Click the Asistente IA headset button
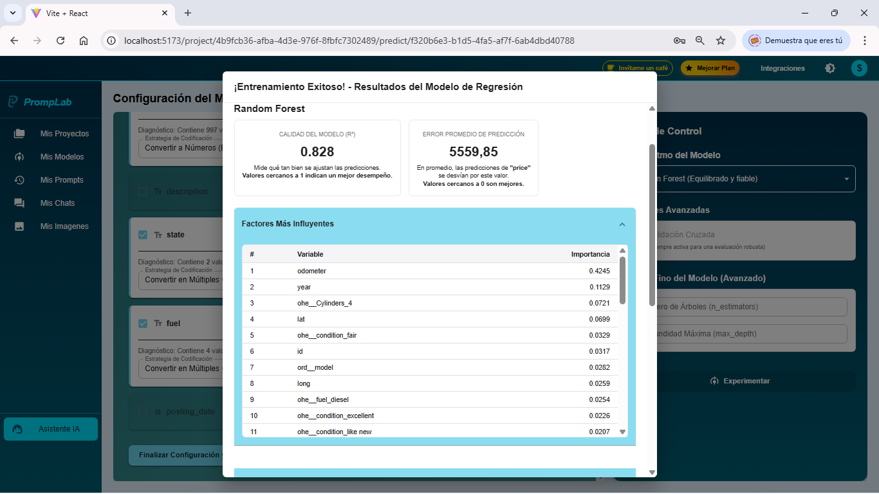The image size is (879, 494). pos(51,429)
